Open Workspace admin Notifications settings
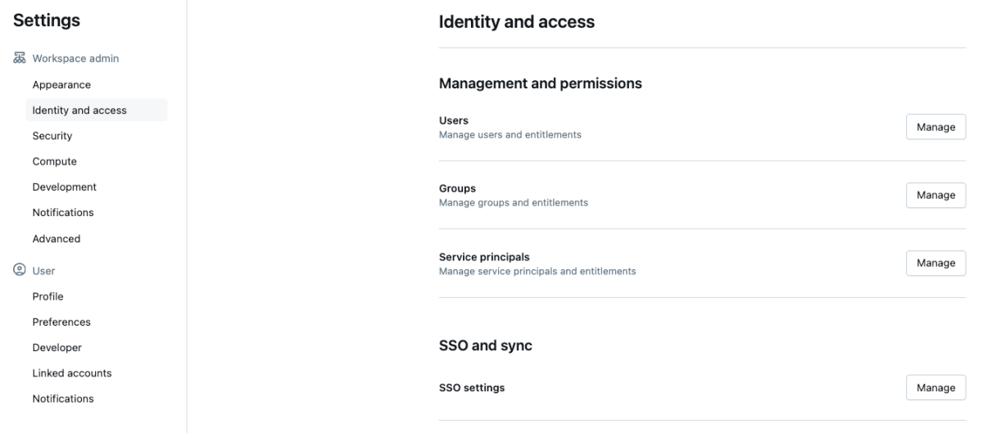This screenshot has width=983, height=433. (63, 213)
